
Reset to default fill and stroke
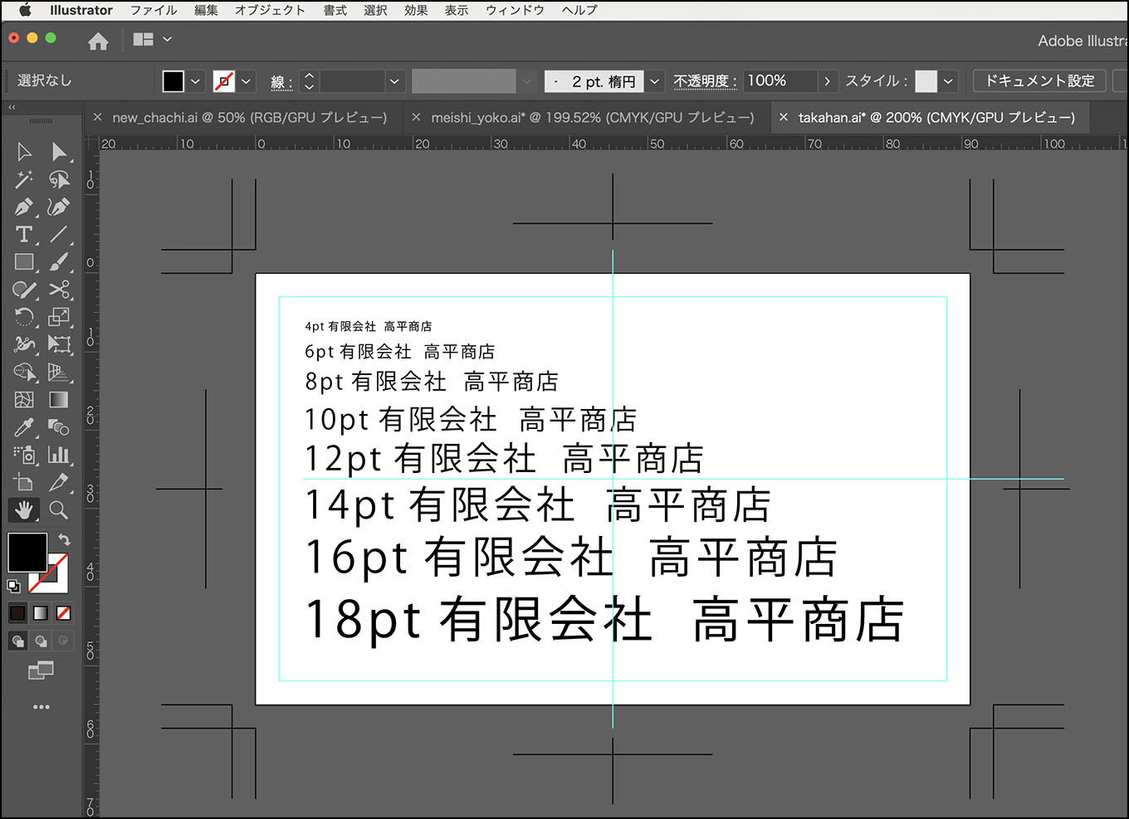(13, 587)
